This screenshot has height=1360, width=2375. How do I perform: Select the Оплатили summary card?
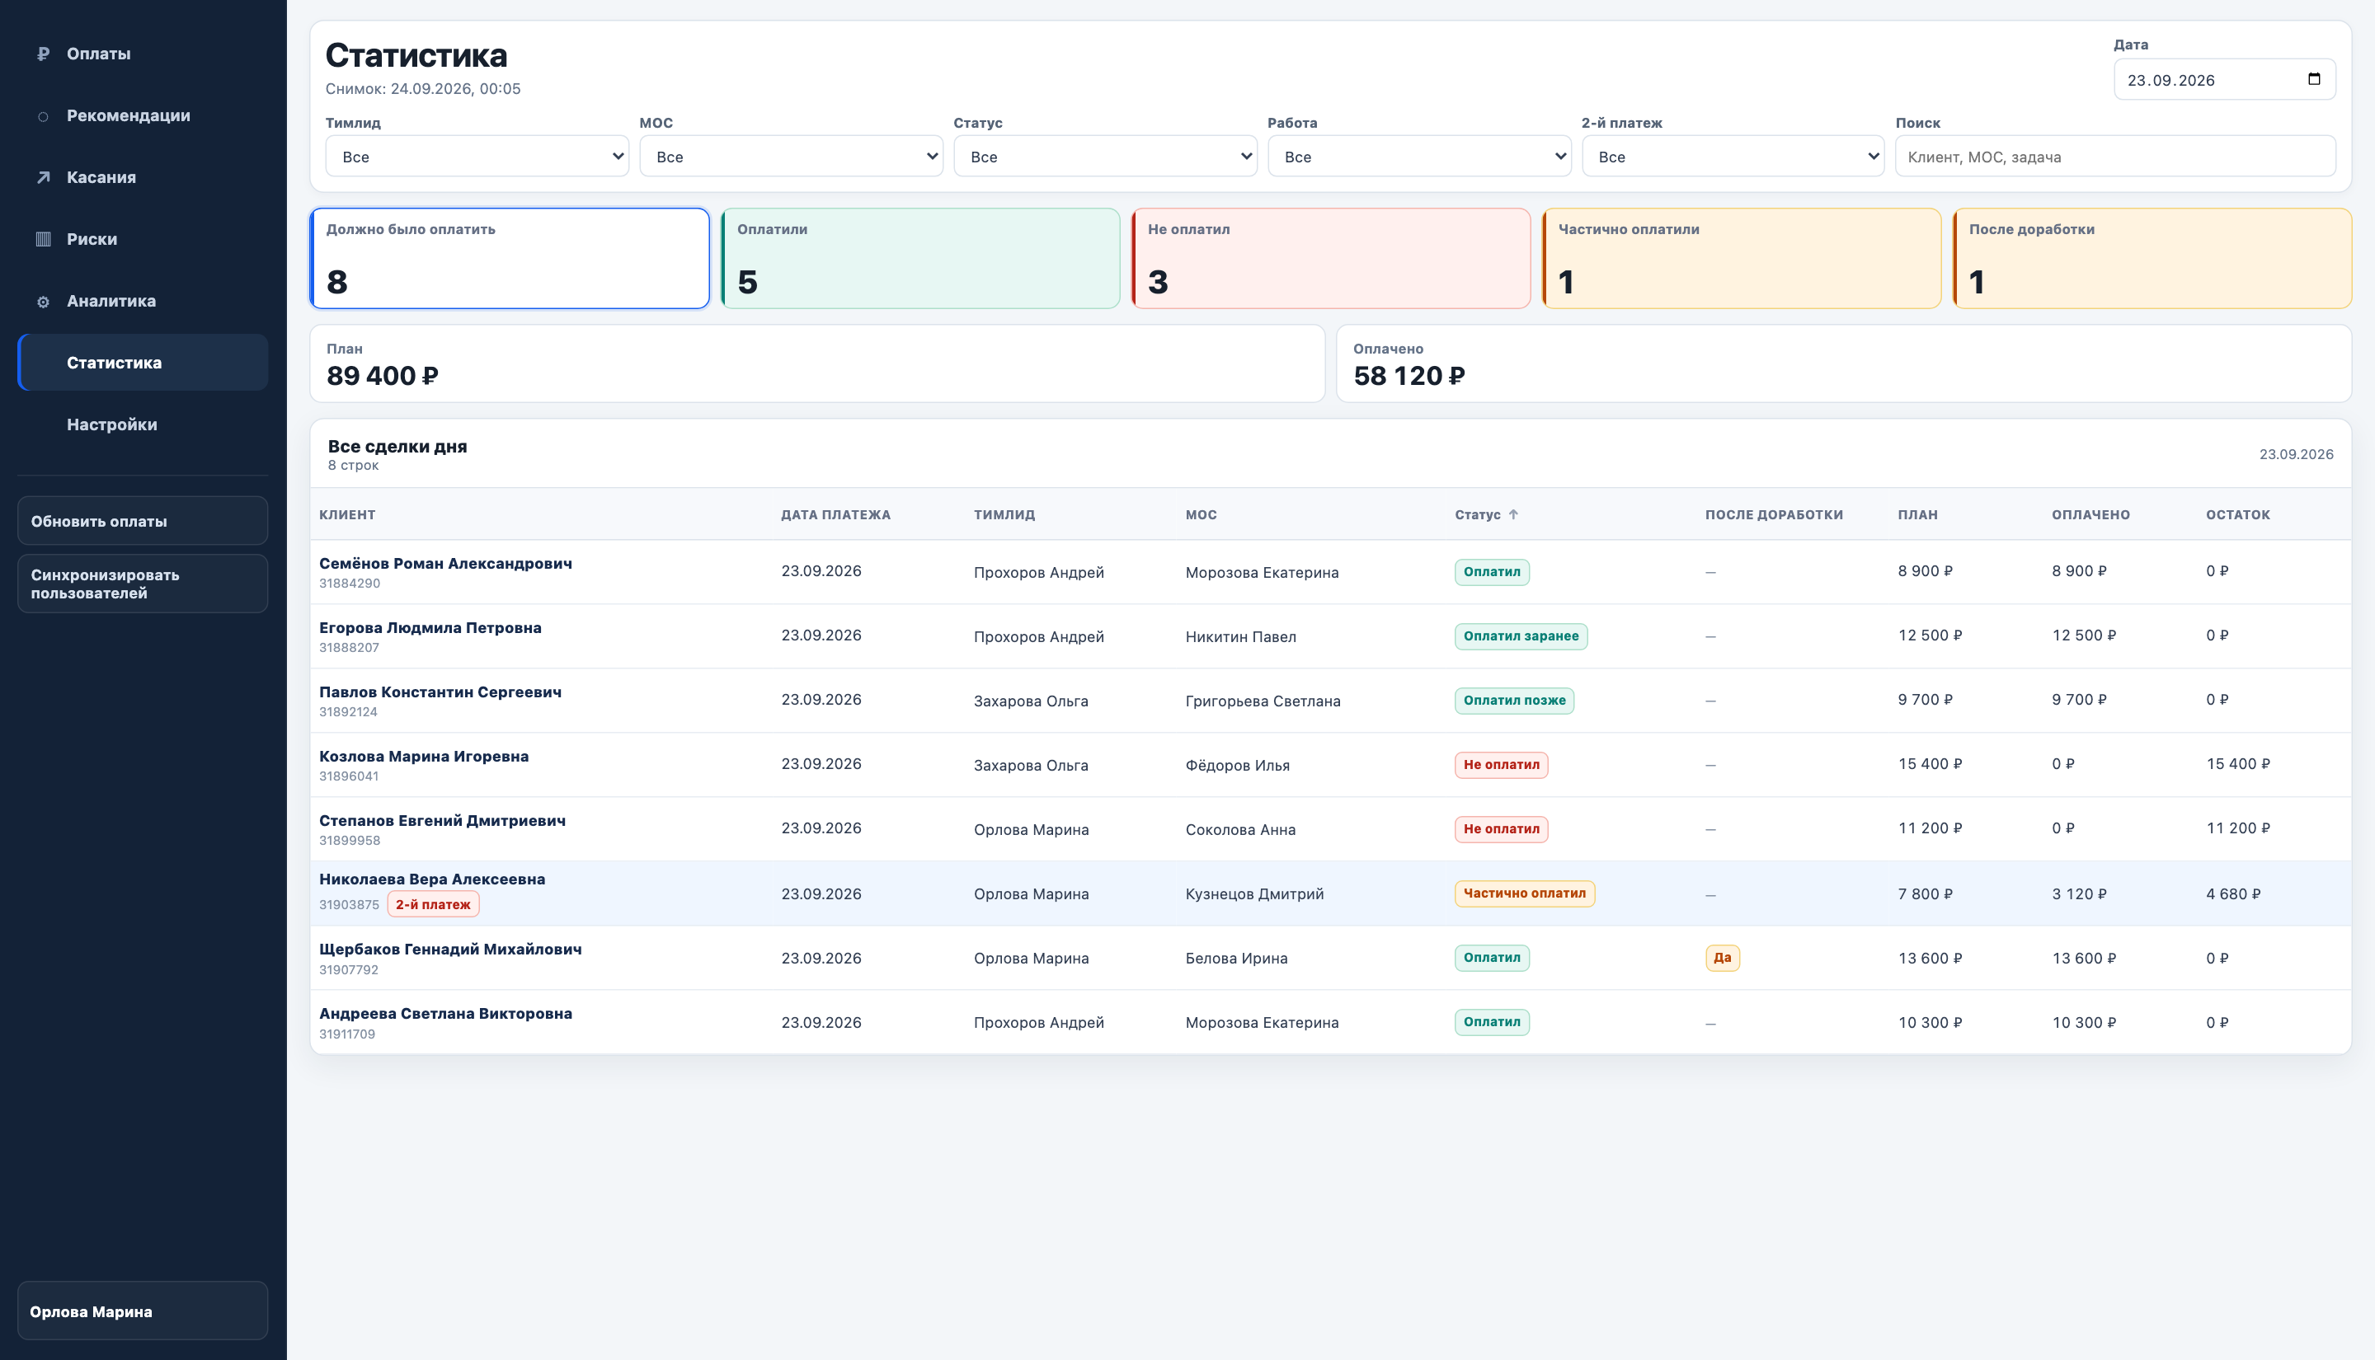920,258
